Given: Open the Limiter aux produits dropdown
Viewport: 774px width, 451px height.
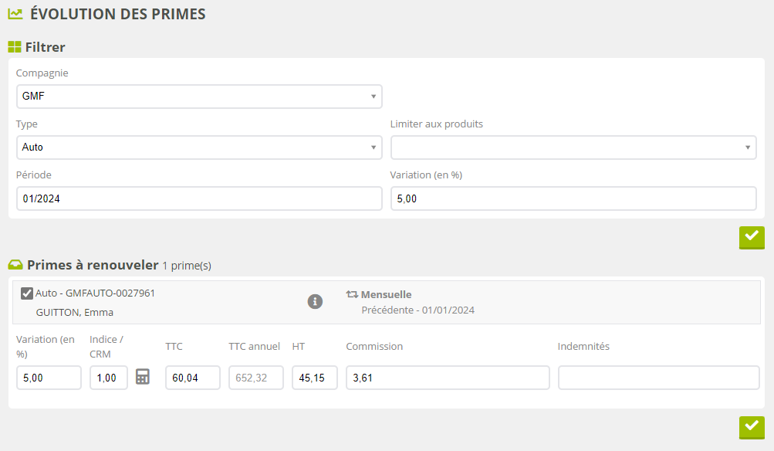Looking at the screenshot, I should [573, 147].
